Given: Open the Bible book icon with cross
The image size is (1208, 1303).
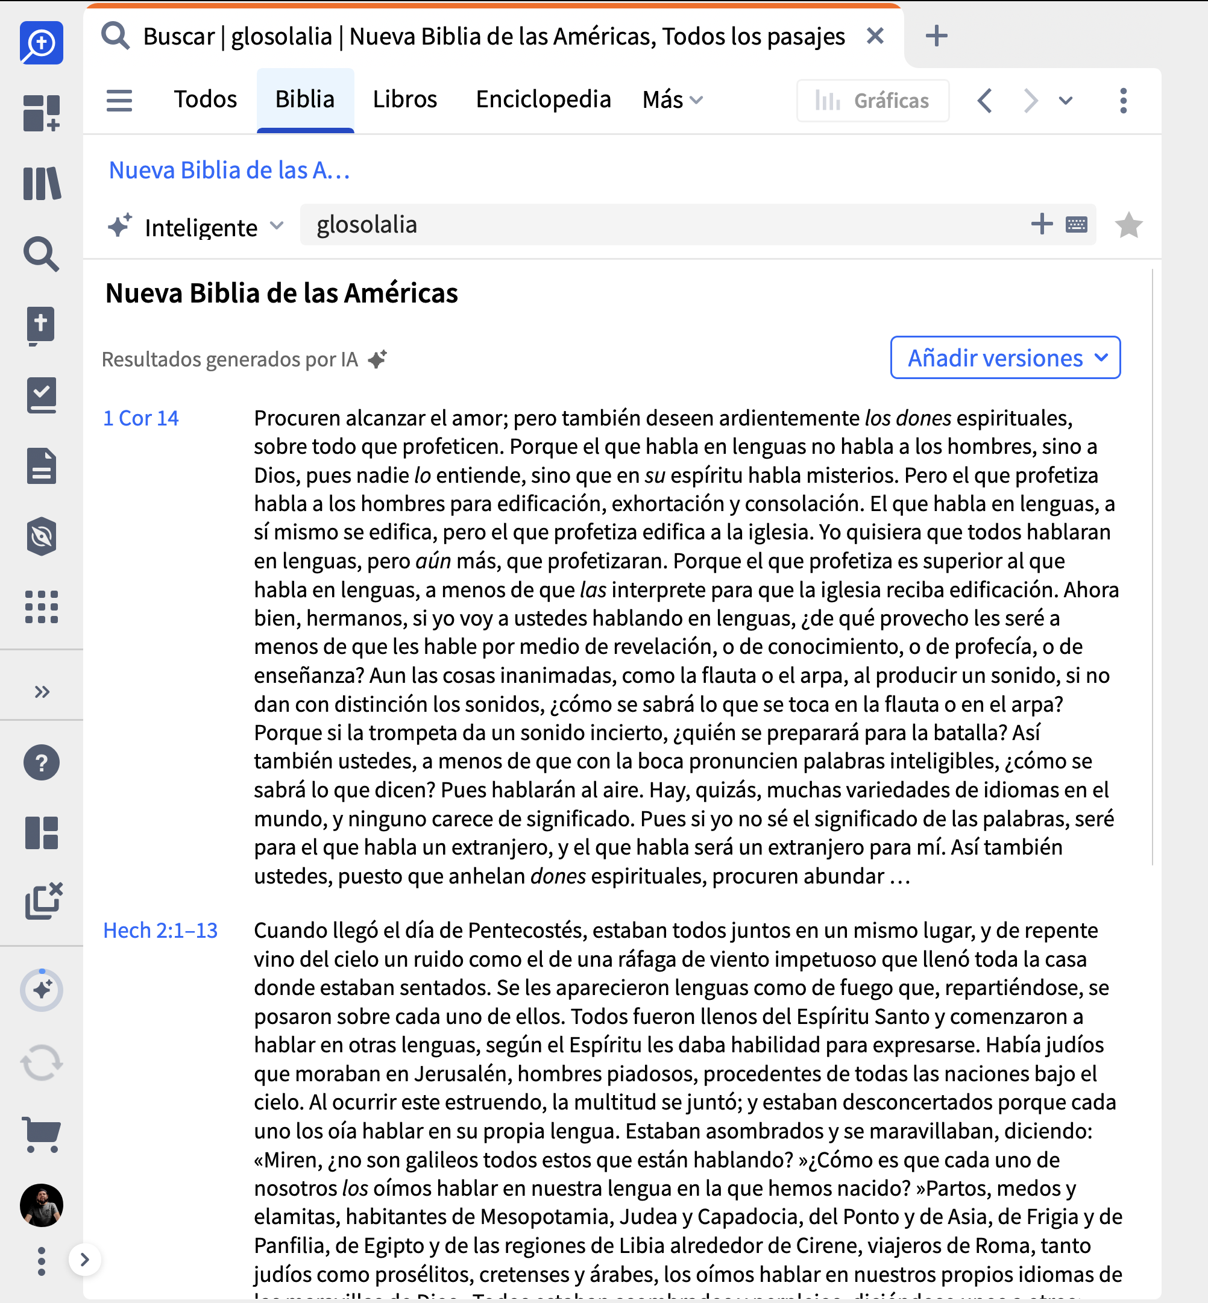Looking at the screenshot, I should click(x=41, y=325).
